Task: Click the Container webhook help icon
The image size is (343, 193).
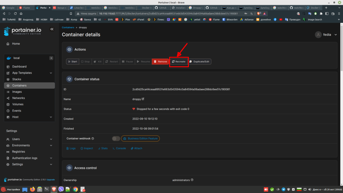Action: (x=93, y=138)
